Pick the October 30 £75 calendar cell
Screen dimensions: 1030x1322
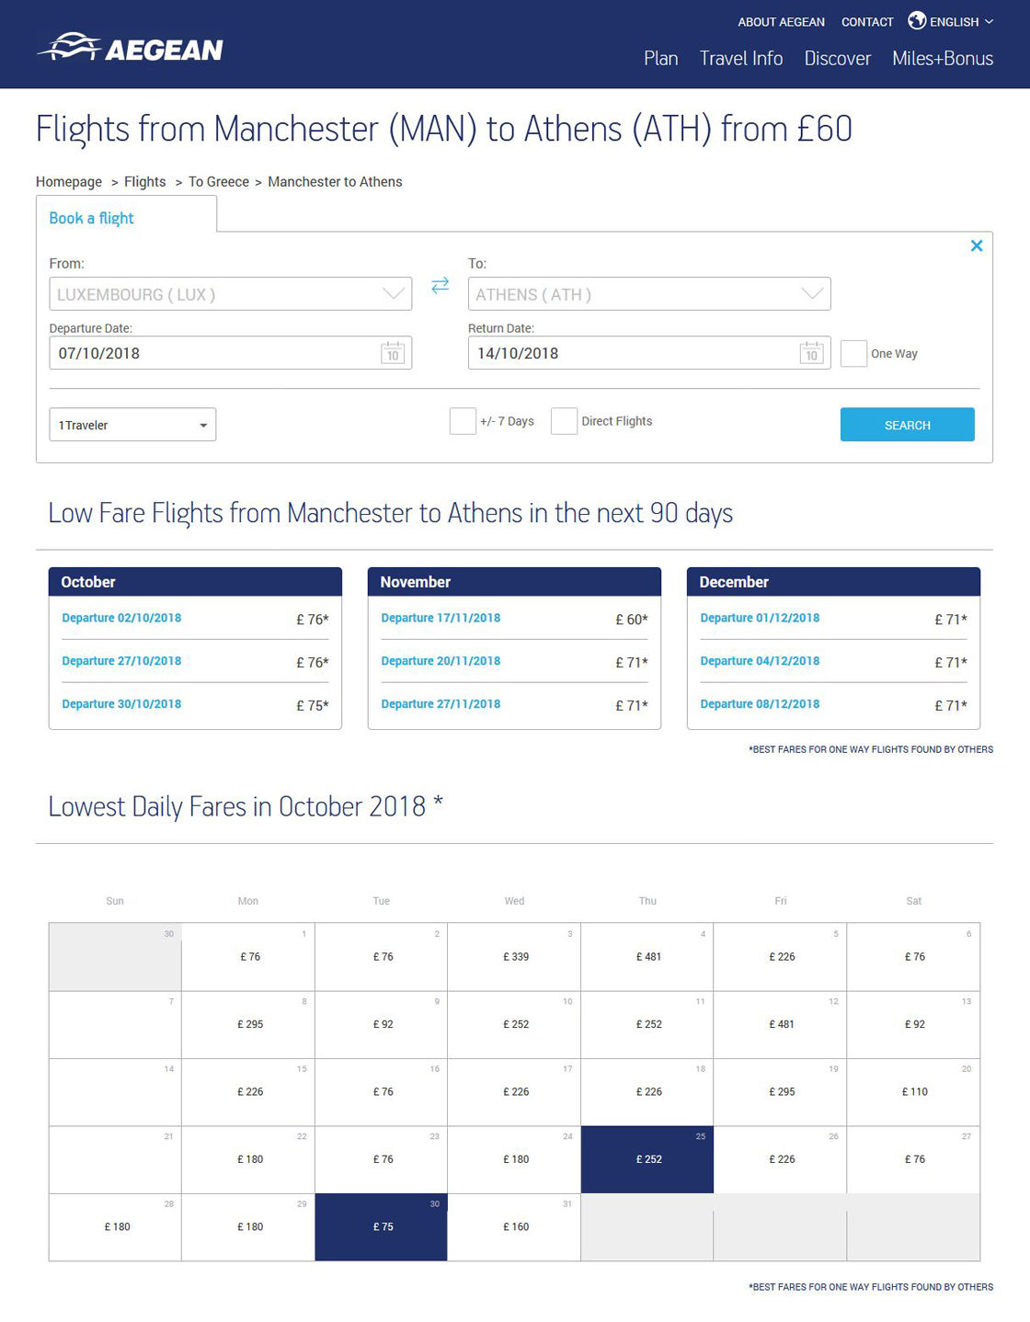point(382,1226)
